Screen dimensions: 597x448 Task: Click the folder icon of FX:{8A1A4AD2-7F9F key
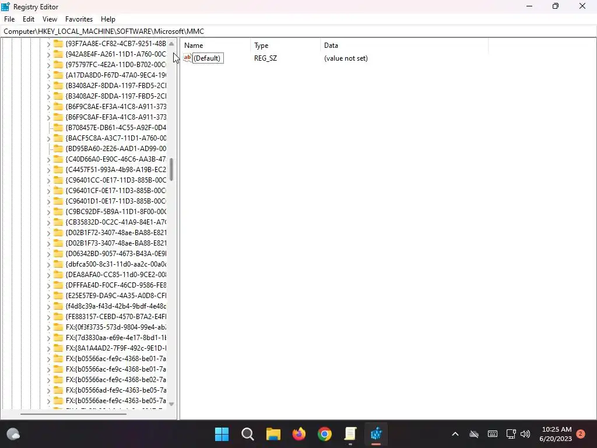tap(58, 348)
